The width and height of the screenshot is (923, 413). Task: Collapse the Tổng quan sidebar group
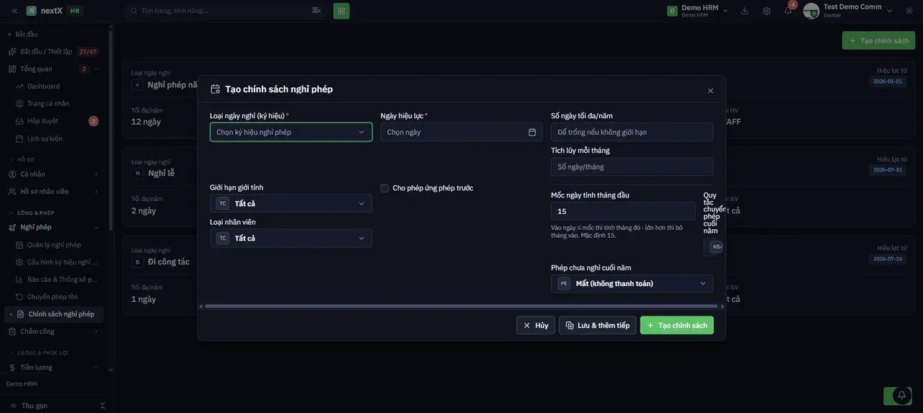pos(97,69)
